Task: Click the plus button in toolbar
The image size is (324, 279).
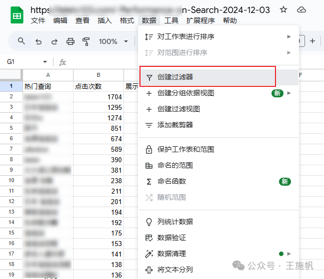Action: point(312,41)
